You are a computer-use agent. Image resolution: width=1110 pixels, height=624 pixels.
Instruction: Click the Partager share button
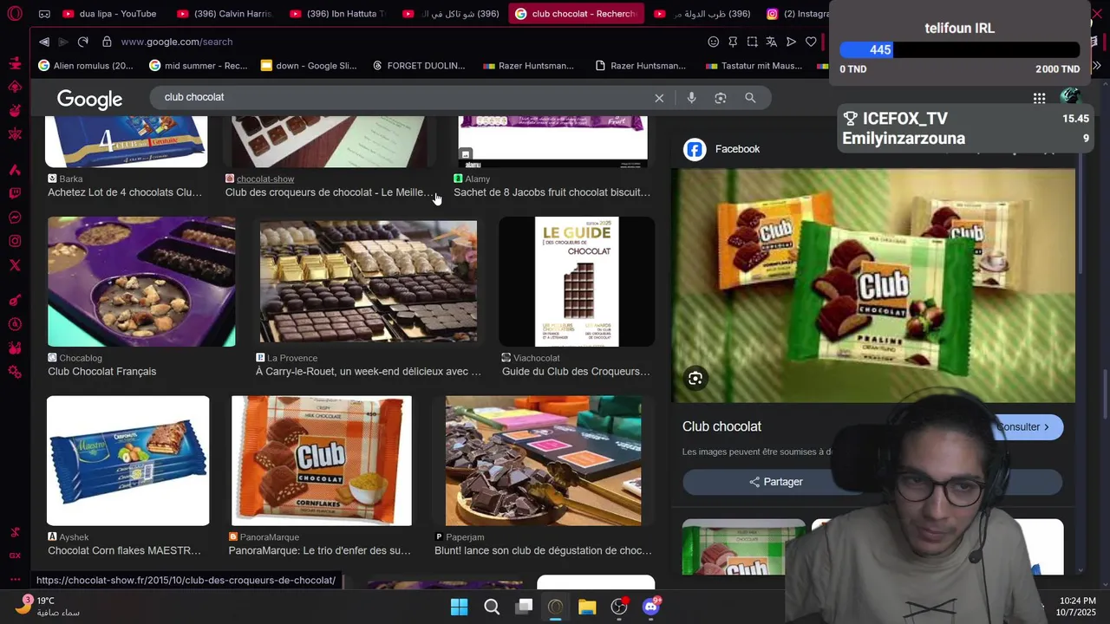coord(776,482)
